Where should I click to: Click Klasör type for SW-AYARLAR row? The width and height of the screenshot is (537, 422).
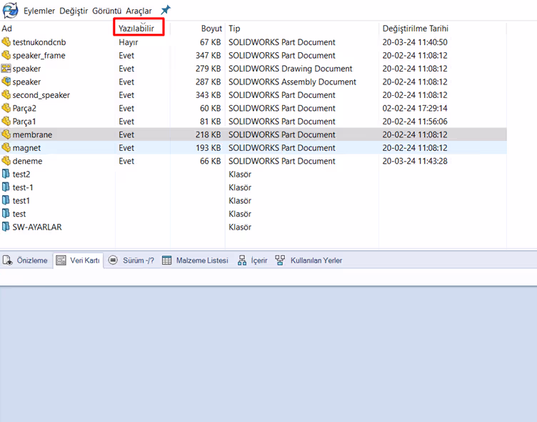240,227
